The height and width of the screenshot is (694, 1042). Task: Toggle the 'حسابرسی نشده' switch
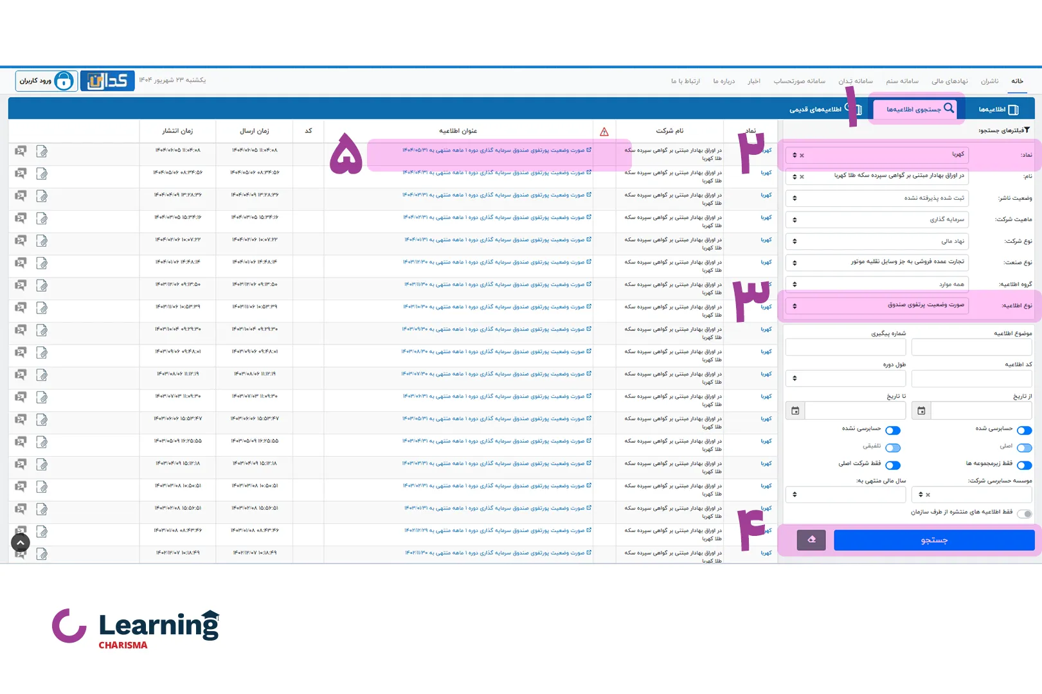893,431
